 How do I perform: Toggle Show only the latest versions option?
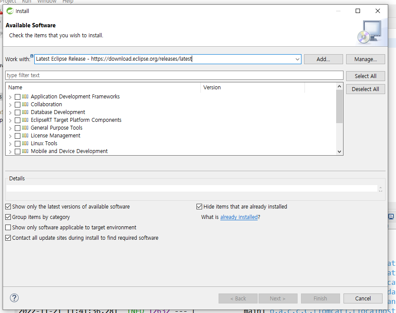tap(8, 206)
